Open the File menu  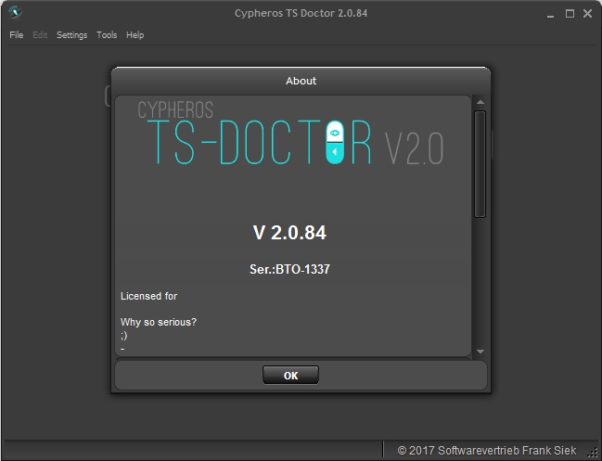click(17, 35)
